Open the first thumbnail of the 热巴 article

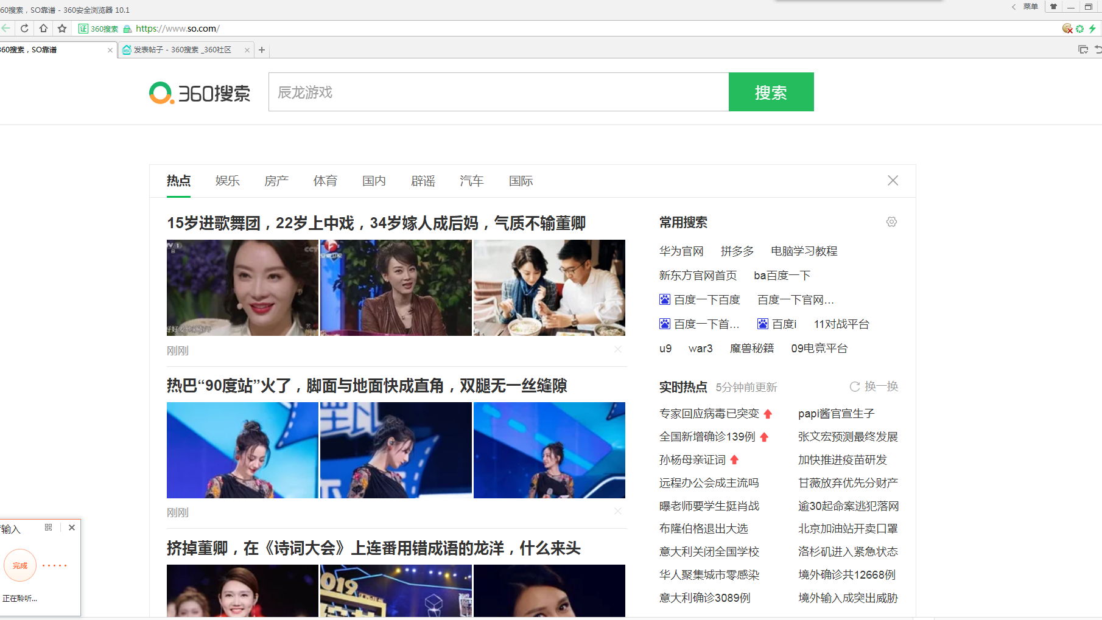click(242, 450)
